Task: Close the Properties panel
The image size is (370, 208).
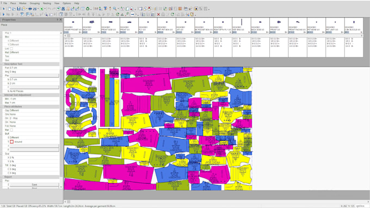Action: click(60, 20)
